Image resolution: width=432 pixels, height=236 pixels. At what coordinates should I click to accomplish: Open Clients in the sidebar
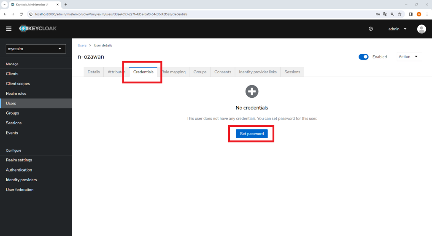pyautogui.click(x=36, y=74)
